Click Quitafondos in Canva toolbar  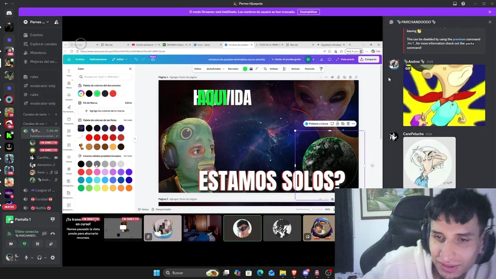point(214,69)
